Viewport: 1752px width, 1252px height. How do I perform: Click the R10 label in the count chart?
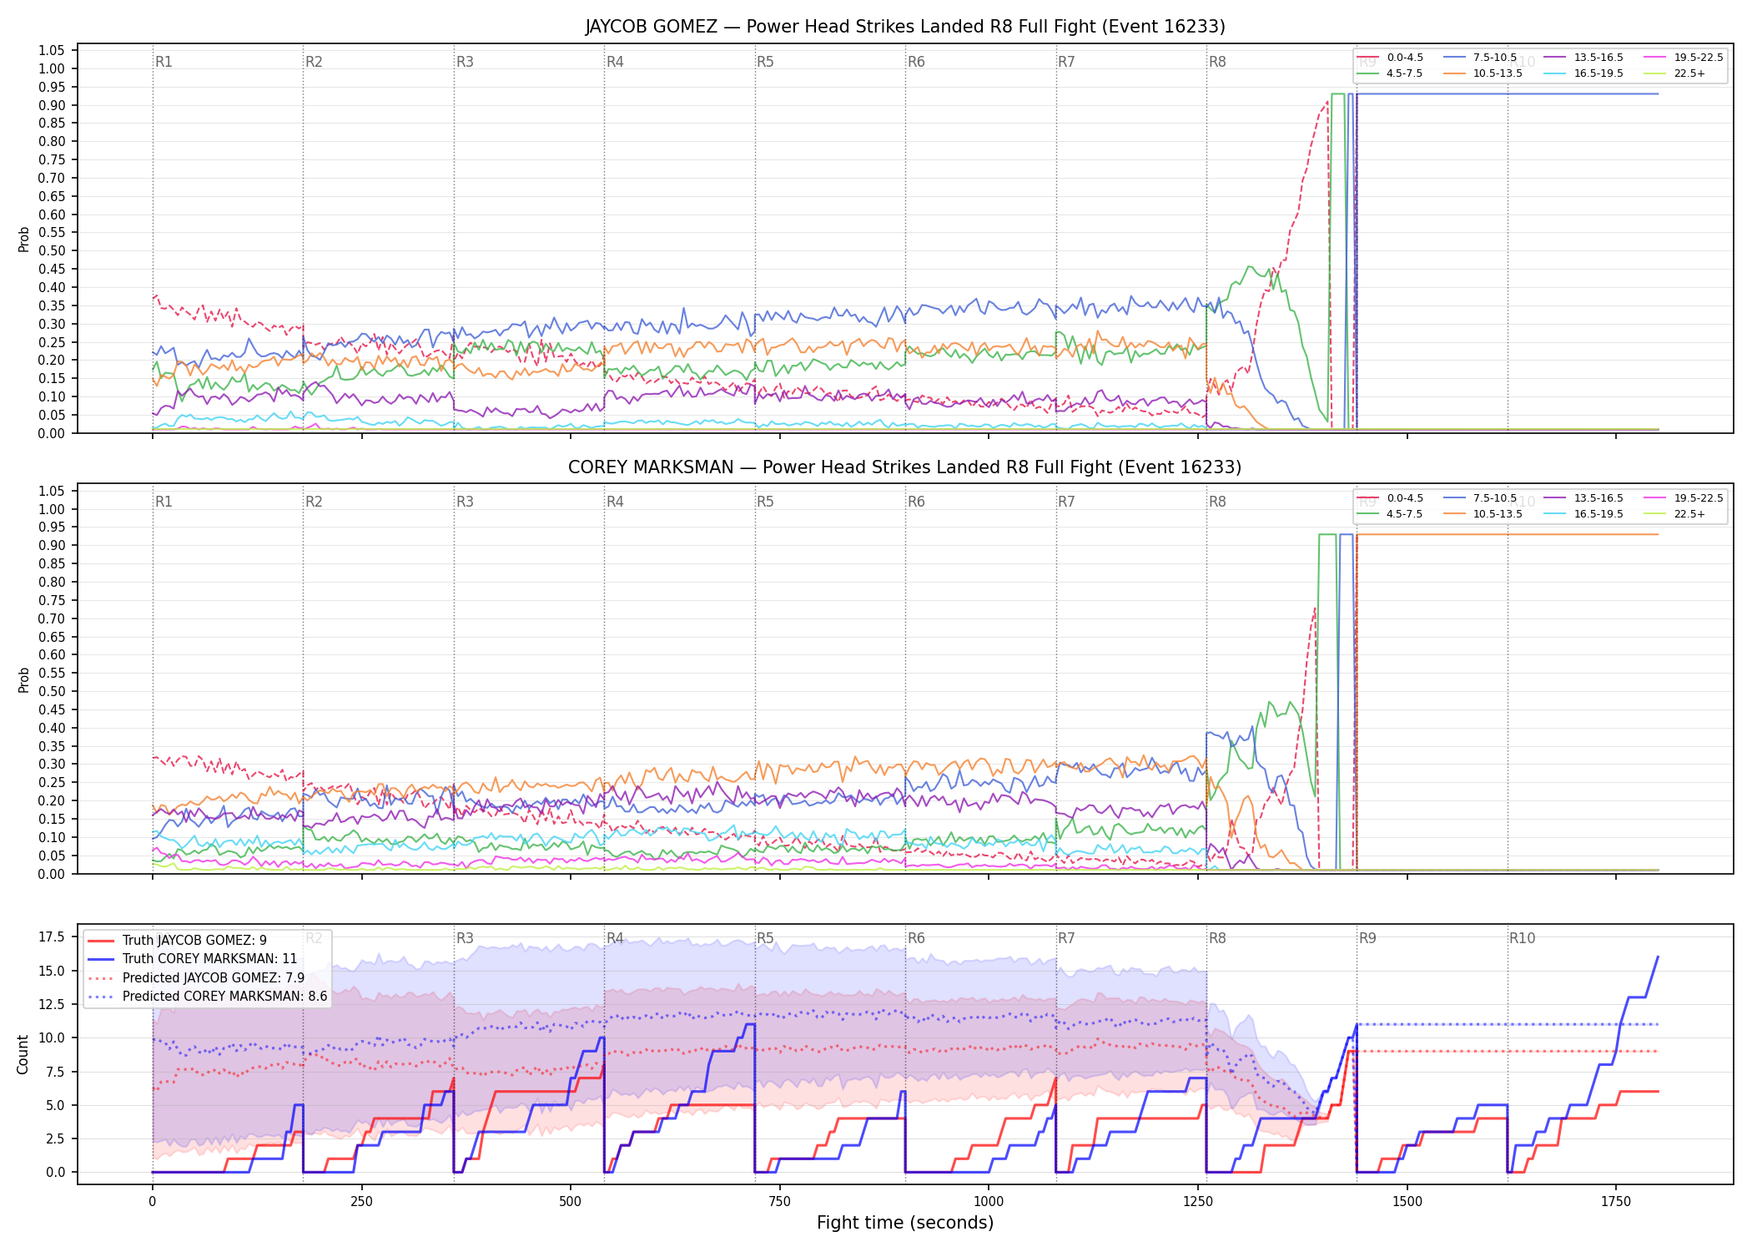coord(1522,938)
